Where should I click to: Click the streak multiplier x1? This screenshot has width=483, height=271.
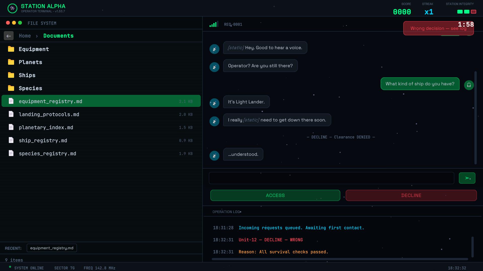click(x=429, y=12)
